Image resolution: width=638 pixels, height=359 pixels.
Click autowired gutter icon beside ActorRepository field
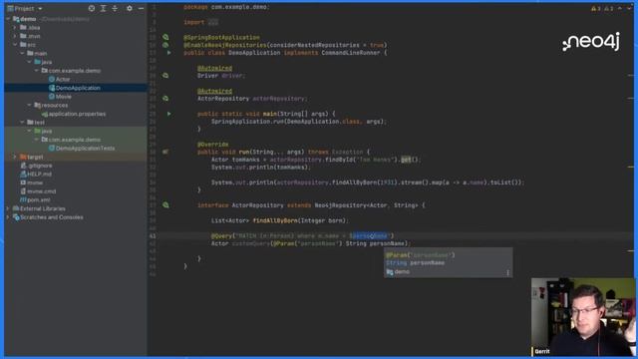[x=165, y=98]
